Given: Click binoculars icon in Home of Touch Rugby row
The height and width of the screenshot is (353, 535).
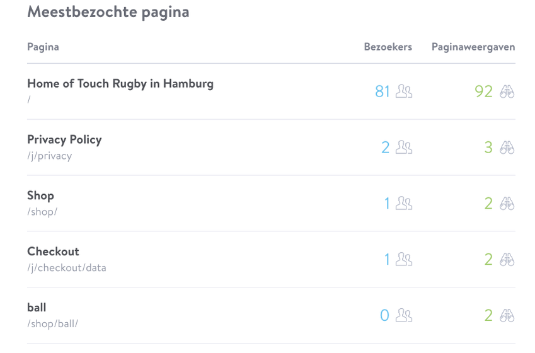Looking at the screenshot, I should (x=507, y=91).
